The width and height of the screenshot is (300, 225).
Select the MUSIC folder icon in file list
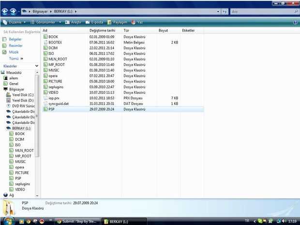(45, 70)
